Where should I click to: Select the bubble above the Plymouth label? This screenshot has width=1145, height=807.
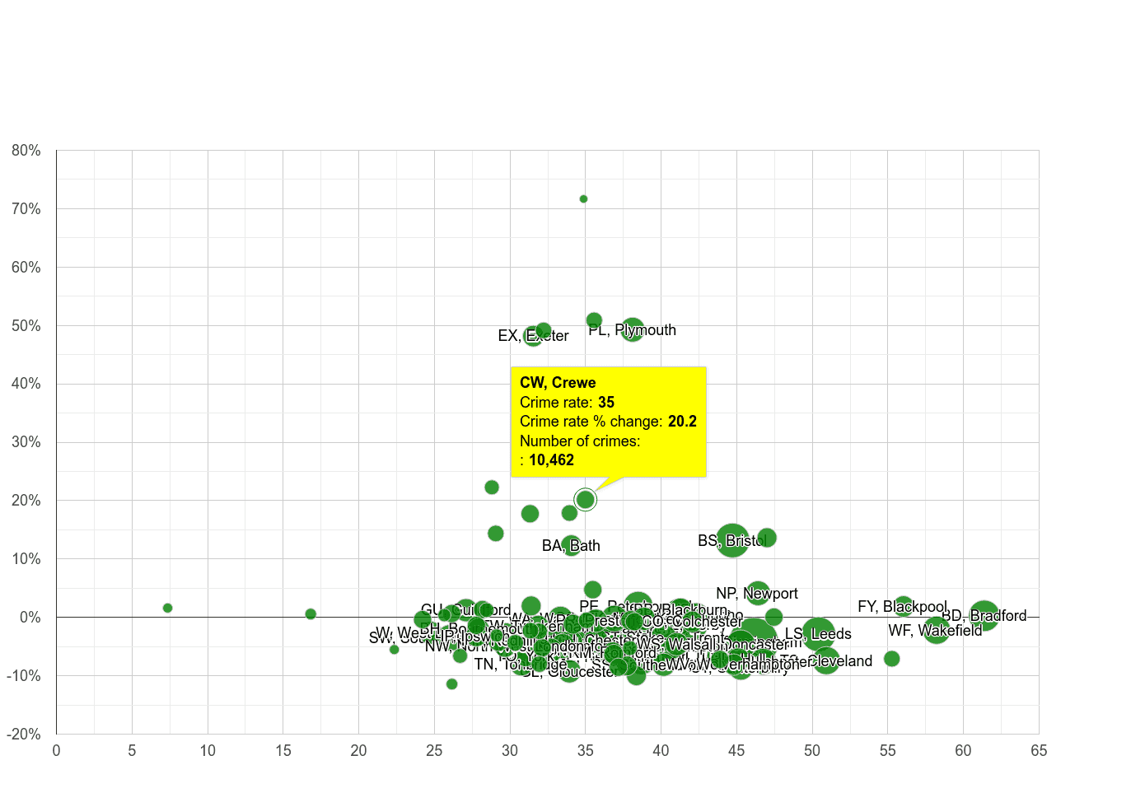pyautogui.click(x=594, y=320)
